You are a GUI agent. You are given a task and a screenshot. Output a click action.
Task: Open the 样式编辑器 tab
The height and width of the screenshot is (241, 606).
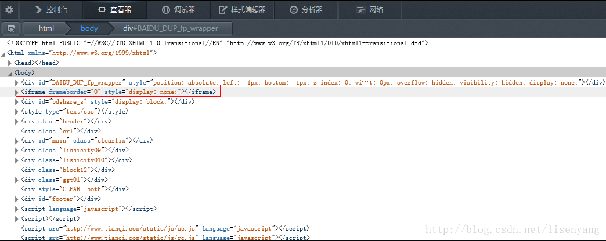[242, 10]
